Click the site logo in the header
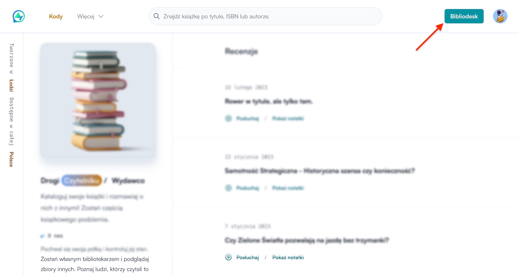519x275 pixels. [x=19, y=16]
